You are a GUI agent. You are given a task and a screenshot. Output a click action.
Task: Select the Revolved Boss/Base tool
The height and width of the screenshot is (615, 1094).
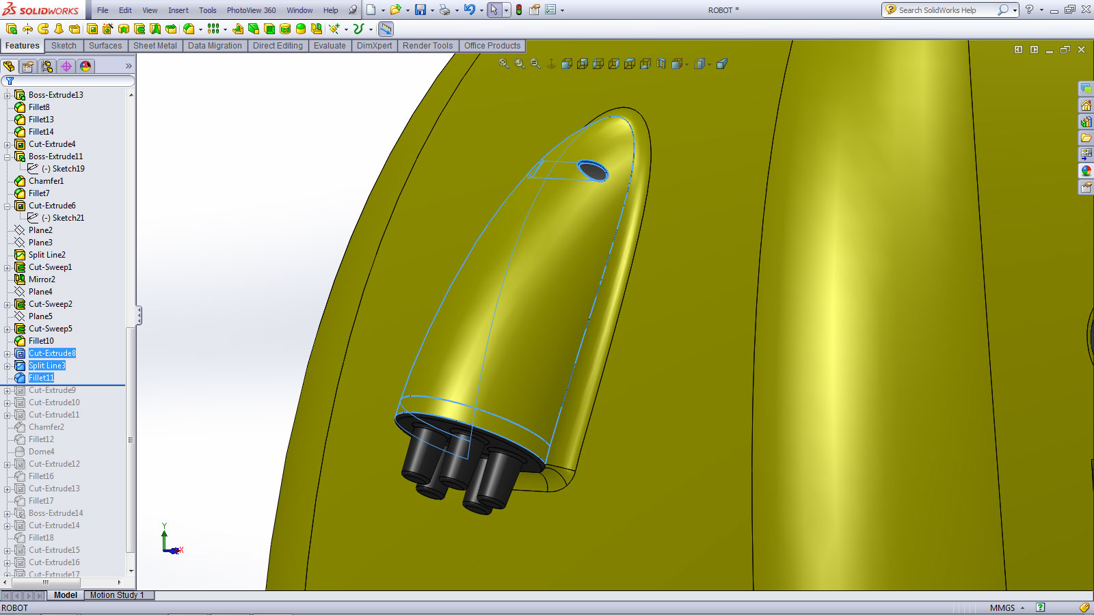(27, 29)
